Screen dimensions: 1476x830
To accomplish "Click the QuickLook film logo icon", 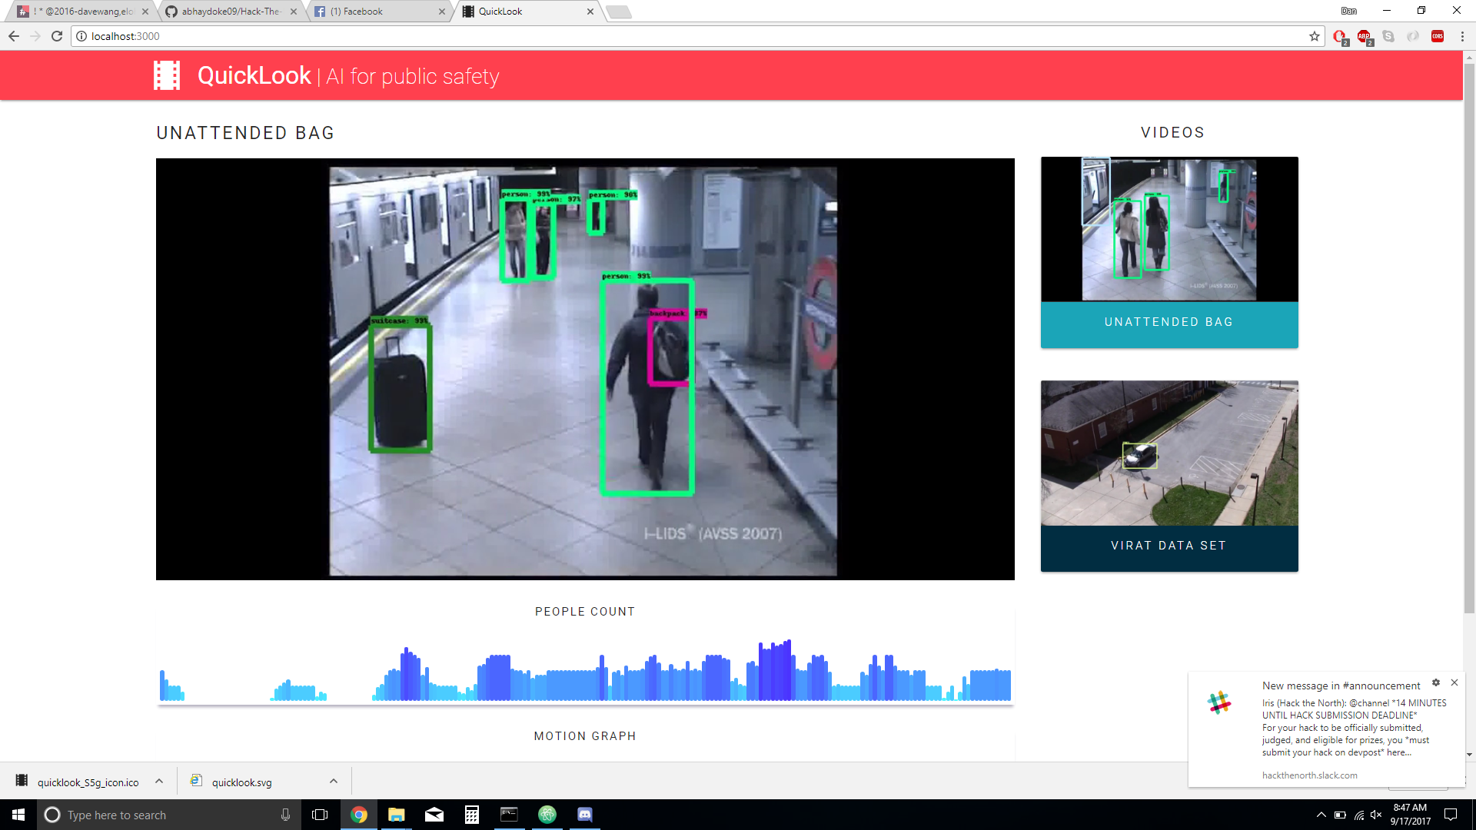I will (x=167, y=75).
